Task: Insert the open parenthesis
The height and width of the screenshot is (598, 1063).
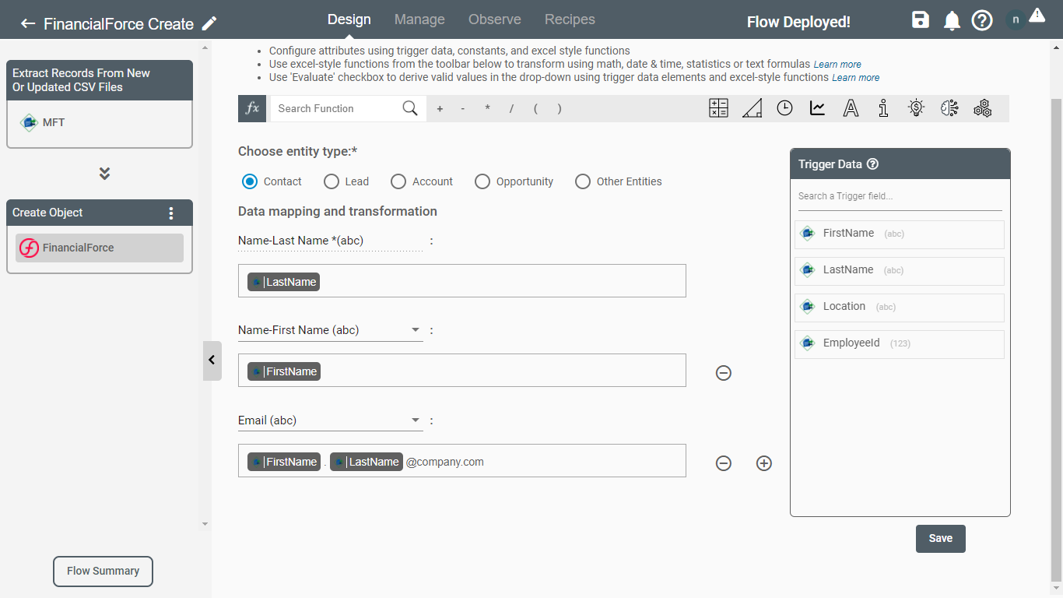Action: [x=535, y=109]
